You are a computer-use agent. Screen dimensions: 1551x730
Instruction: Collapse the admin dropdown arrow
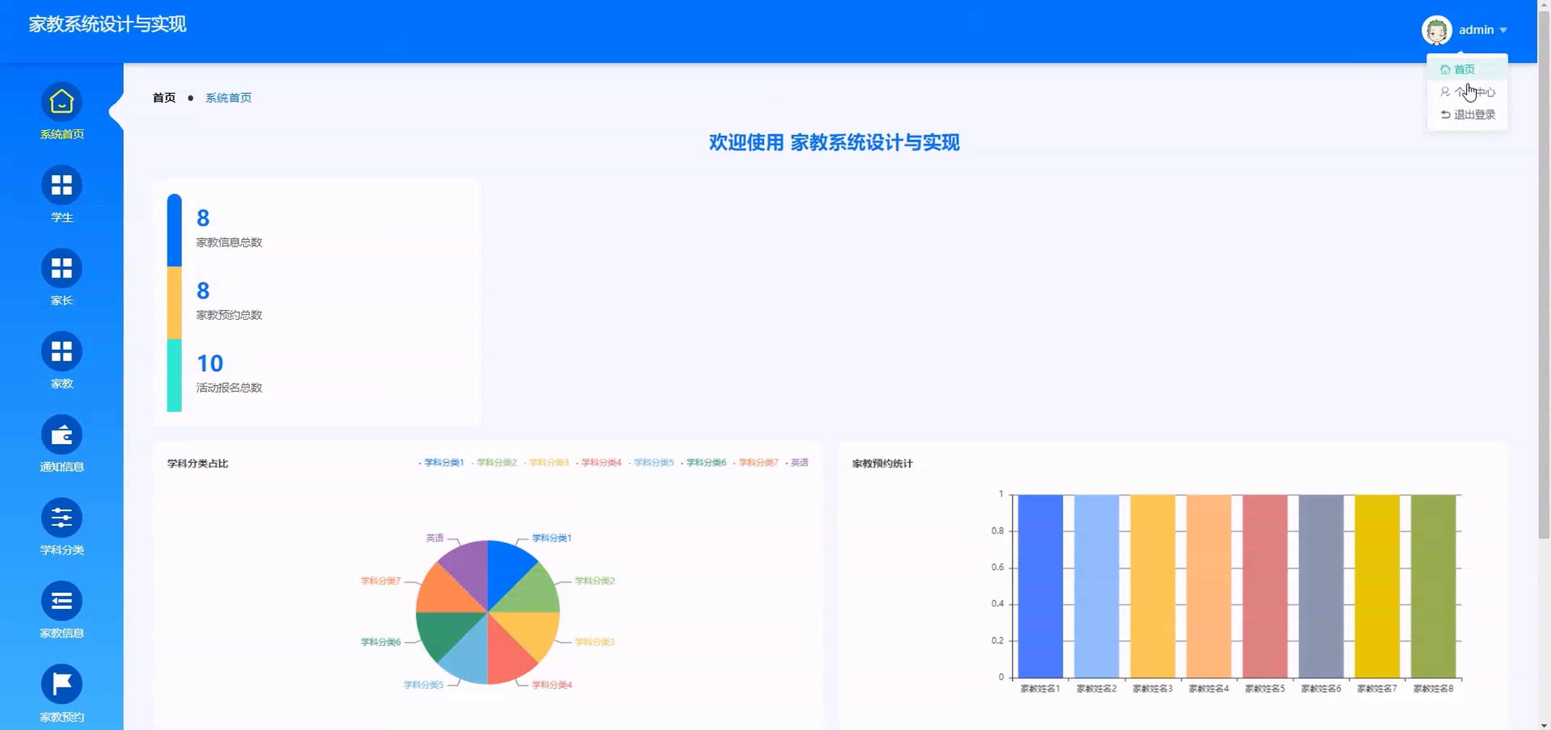pos(1503,30)
